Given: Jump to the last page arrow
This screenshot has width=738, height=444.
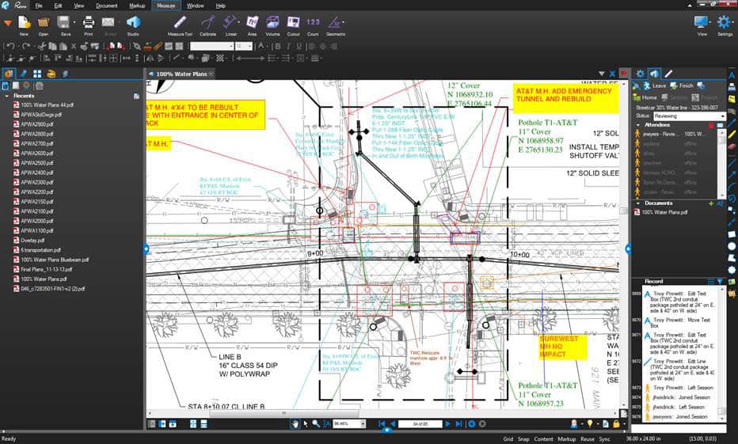Looking at the screenshot, I should [x=458, y=423].
